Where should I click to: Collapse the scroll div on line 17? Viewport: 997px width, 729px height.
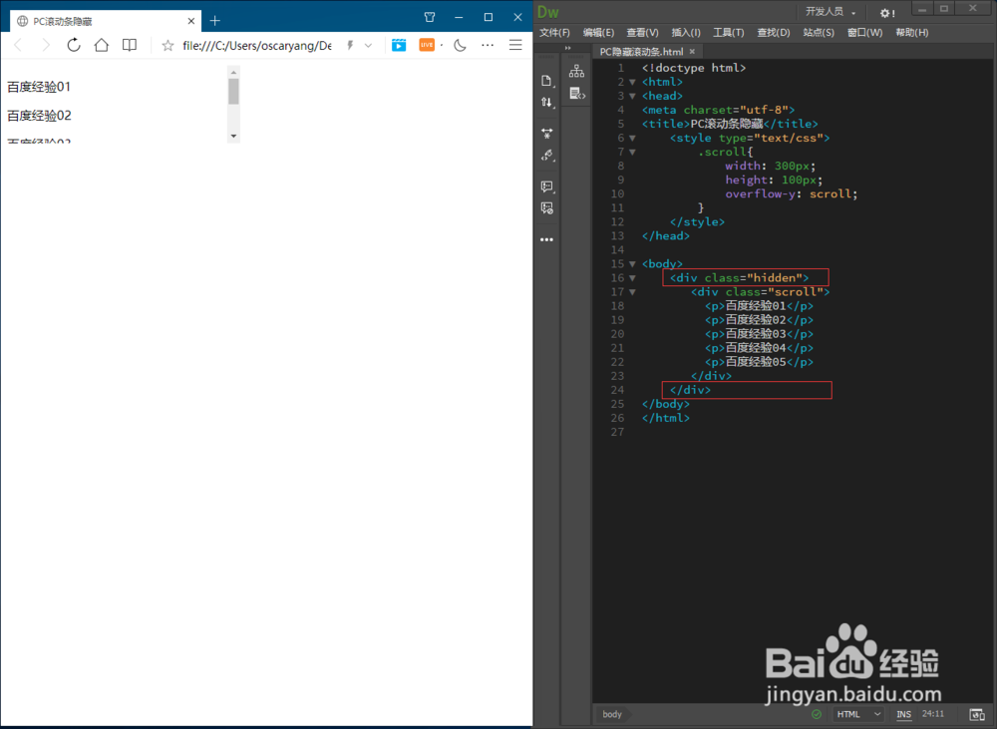(x=632, y=292)
